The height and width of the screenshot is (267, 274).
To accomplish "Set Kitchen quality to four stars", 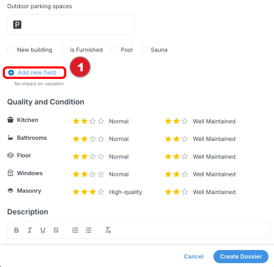I will [x=101, y=121].
